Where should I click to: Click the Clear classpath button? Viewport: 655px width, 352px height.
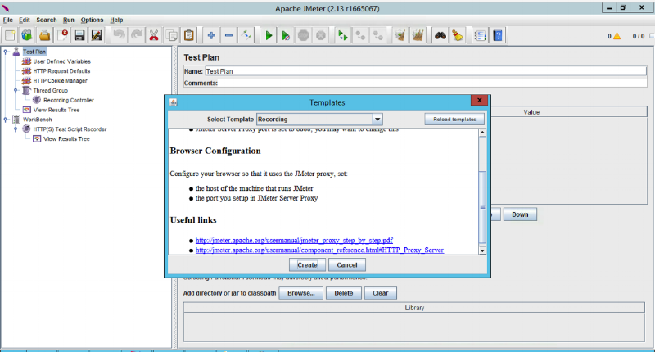click(380, 293)
